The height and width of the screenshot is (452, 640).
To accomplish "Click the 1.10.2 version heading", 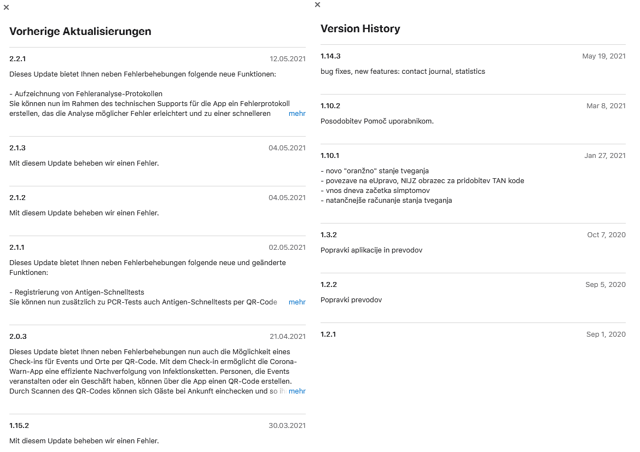I will pos(330,106).
